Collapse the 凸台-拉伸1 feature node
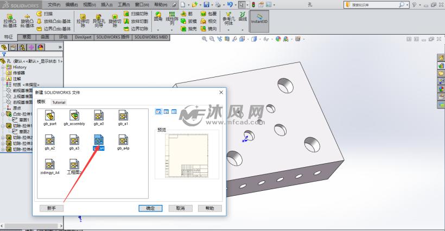445x231 pixels. [3, 114]
